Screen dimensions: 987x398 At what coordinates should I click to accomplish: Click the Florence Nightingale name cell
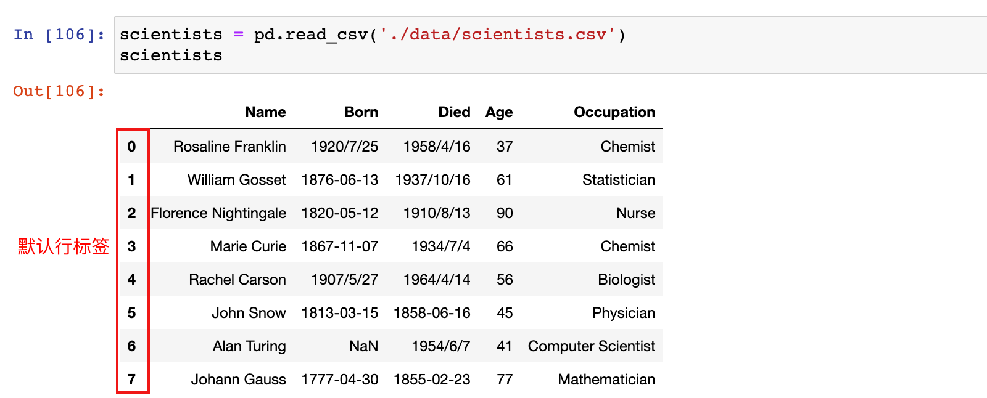(x=218, y=213)
